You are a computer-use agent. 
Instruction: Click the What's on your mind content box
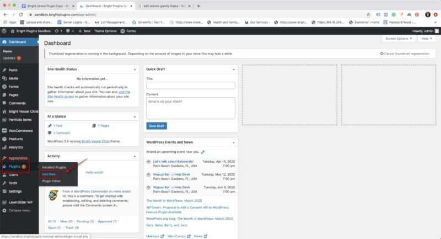pos(190,108)
